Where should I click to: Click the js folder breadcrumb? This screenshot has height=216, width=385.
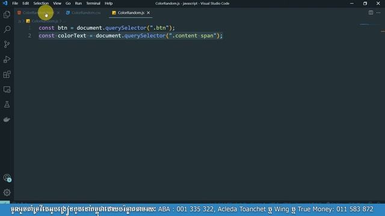coord(20,21)
